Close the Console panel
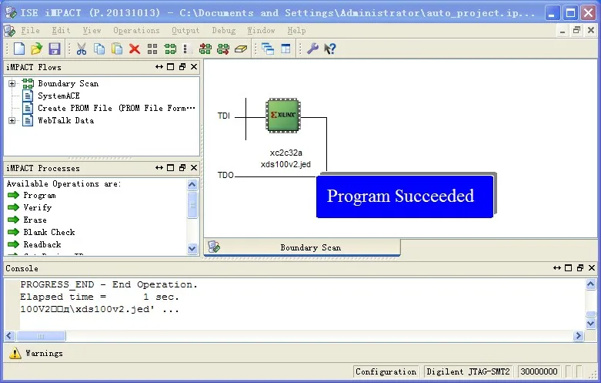Image resolution: width=601 pixels, height=383 pixels. pos(592,268)
